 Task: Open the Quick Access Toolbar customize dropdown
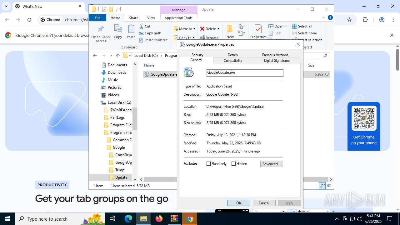click(117, 9)
